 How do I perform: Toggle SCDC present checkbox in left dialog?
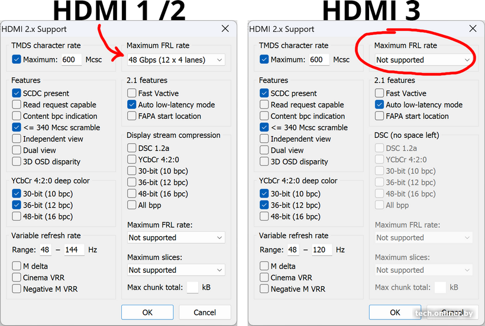click(x=17, y=93)
